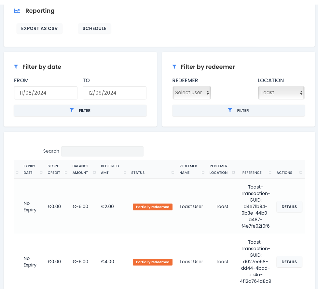Viewport: 318px width, 289px height.
Task: Sort by the Store Credit column icon
Action: point(66,173)
